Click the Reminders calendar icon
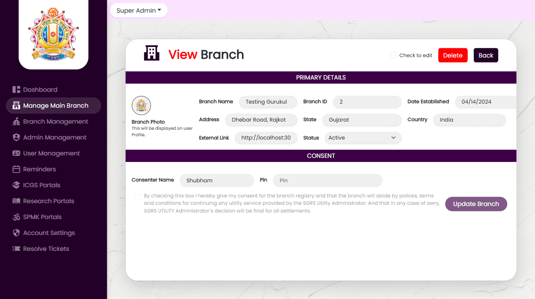The width and height of the screenshot is (535, 299). 16,169
